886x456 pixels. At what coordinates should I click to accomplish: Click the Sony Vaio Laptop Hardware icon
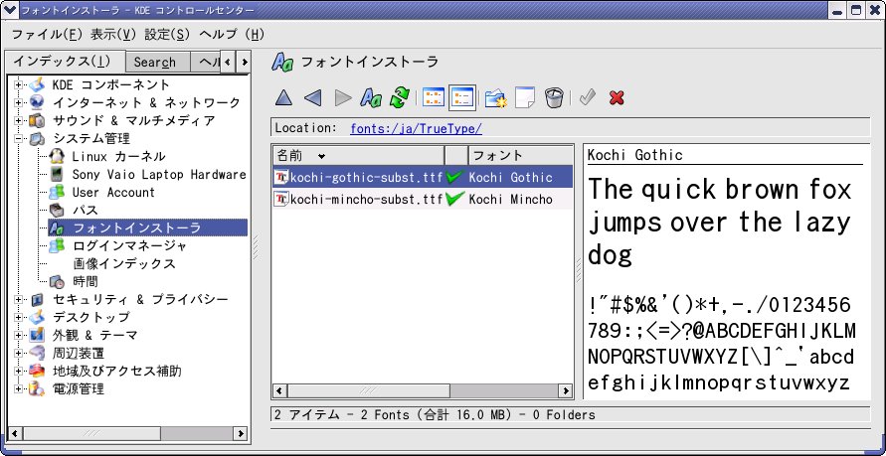tap(57, 175)
